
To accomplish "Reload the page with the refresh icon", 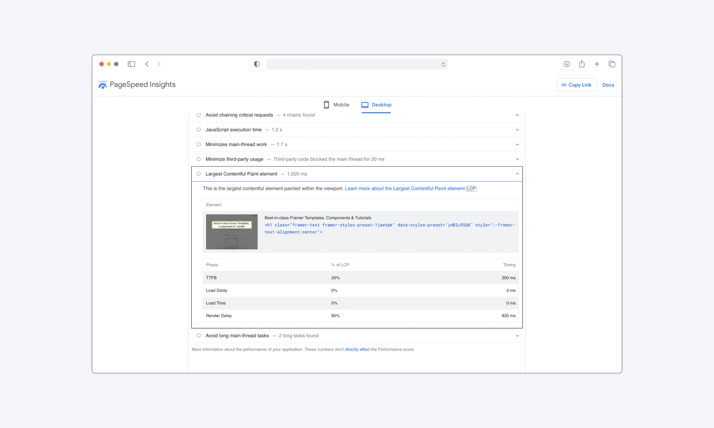I will 443,65.
